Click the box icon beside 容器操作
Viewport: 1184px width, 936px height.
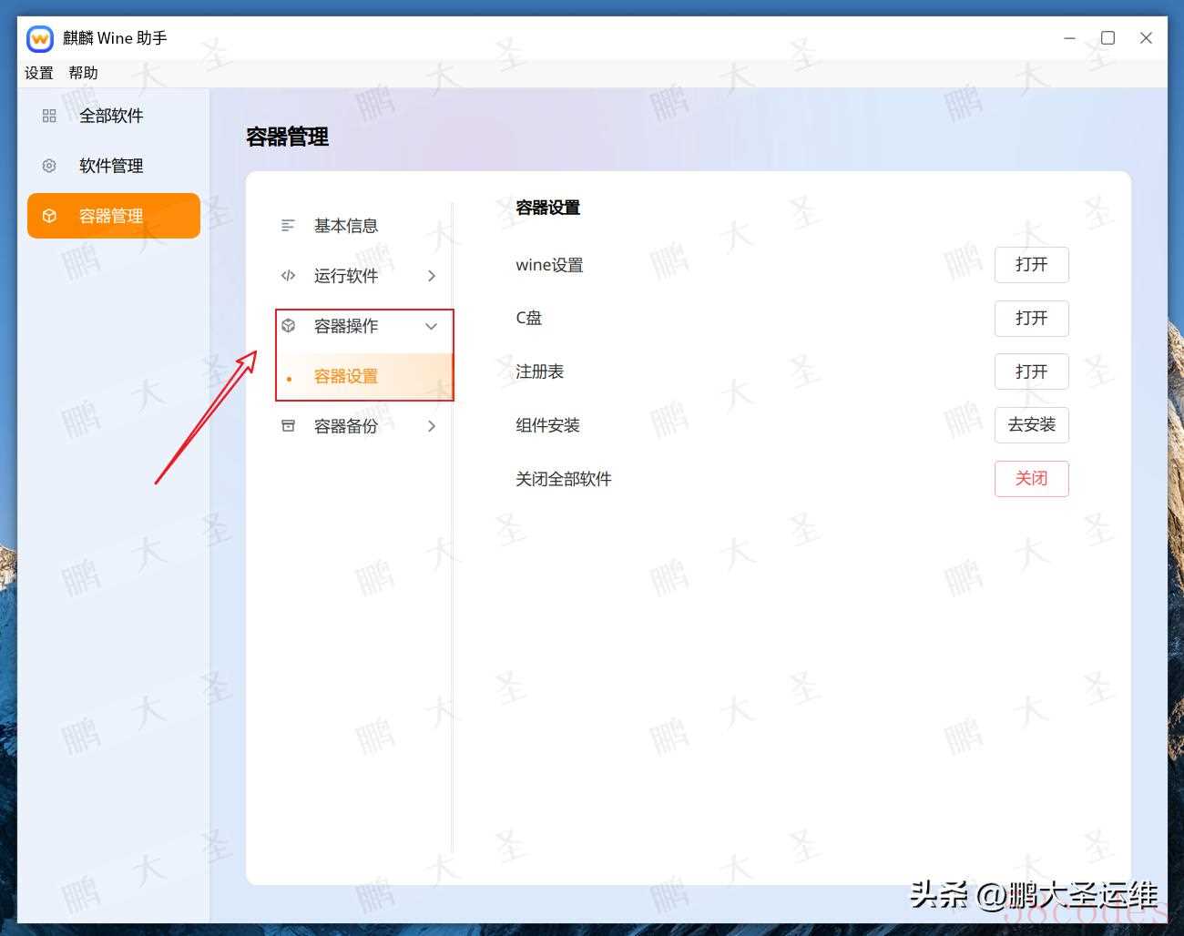(x=288, y=326)
